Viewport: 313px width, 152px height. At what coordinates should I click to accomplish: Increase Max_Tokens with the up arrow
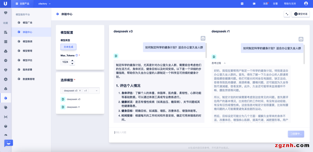coord(72,60)
